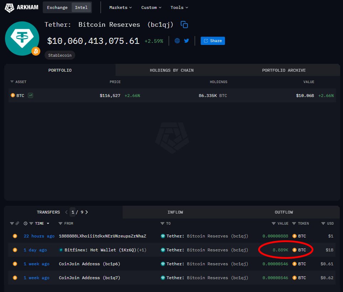Click the blue Share button
The height and width of the screenshot is (292, 343).
(x=213, y=41)
